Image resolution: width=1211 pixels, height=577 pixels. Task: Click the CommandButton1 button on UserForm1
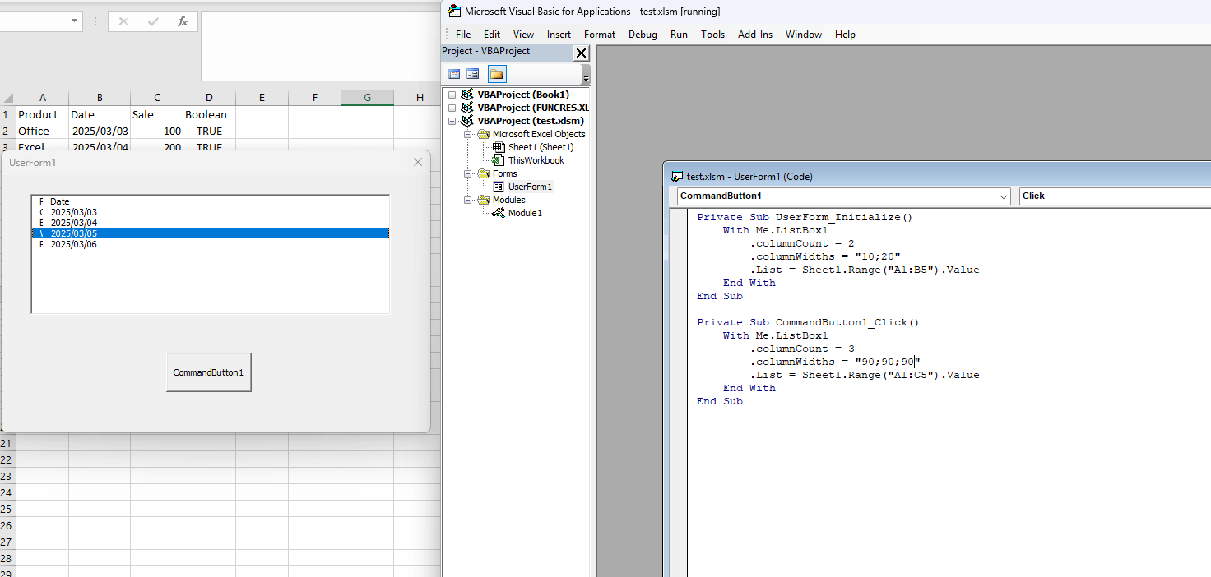[x=209, y=372]
